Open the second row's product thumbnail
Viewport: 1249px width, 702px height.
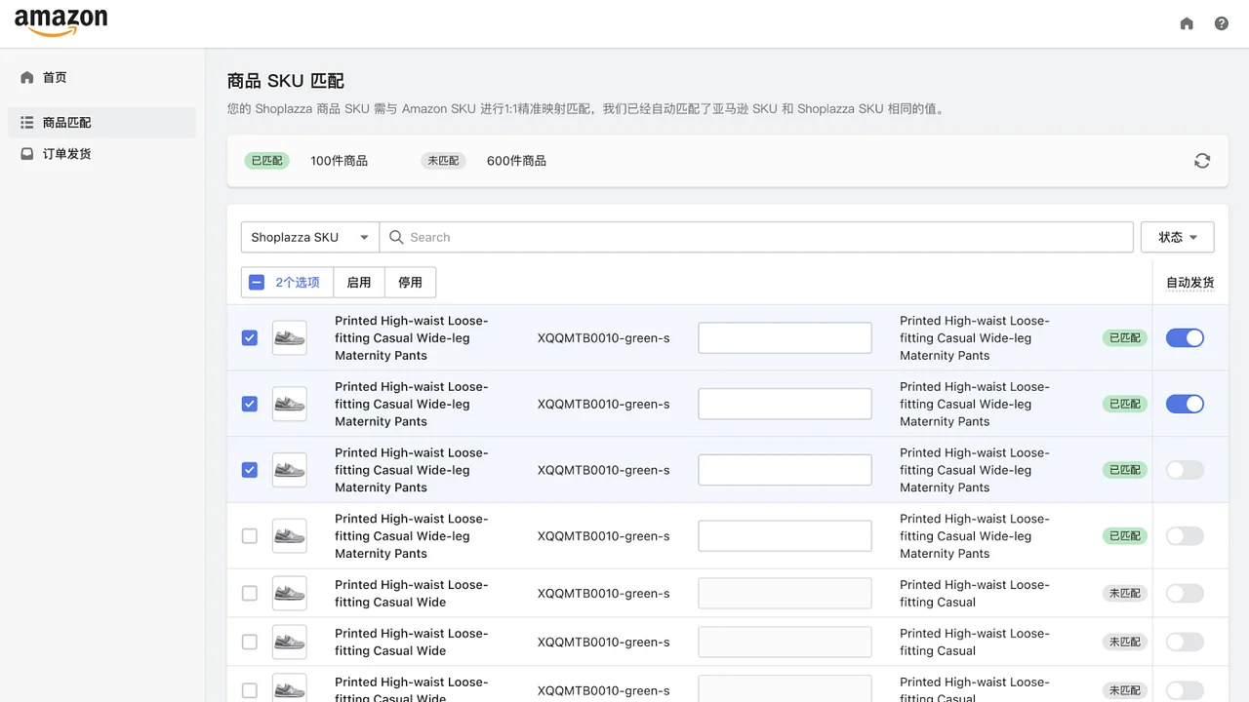pos(290,404)
